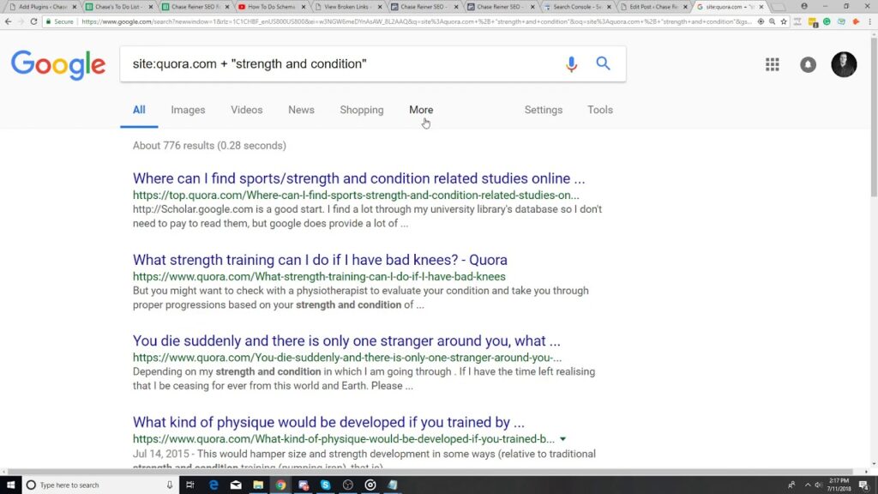Open 'What strength training can I do' result
The height and width of the screenshot is (494, 878).
320,260
